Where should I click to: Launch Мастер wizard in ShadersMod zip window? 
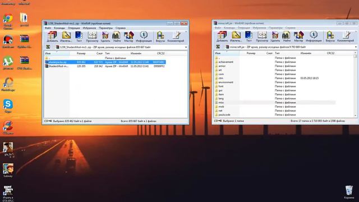coord(128,36)
